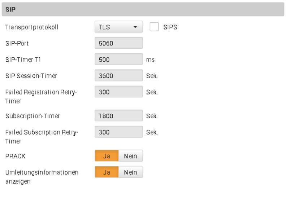Set Umleitungsinformationen anzeigen to Nein

tap(130, 172)
